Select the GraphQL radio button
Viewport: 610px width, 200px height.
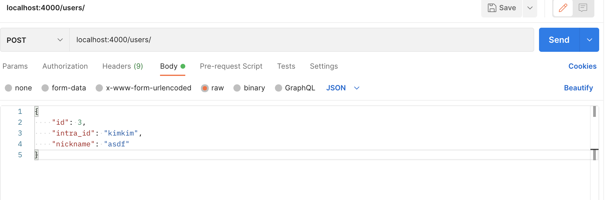(279, 88)
